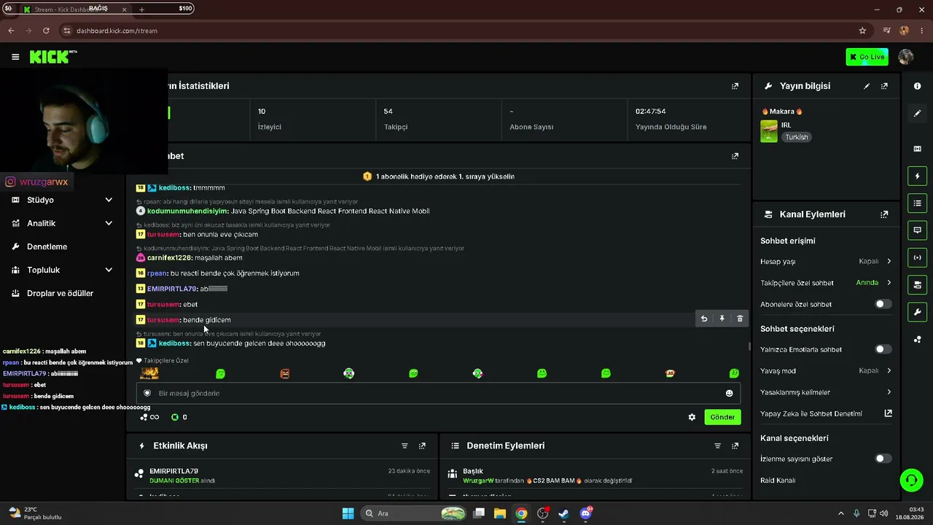Open Discord from the taskbar
The image size is (933, 525).
point(585,513)
